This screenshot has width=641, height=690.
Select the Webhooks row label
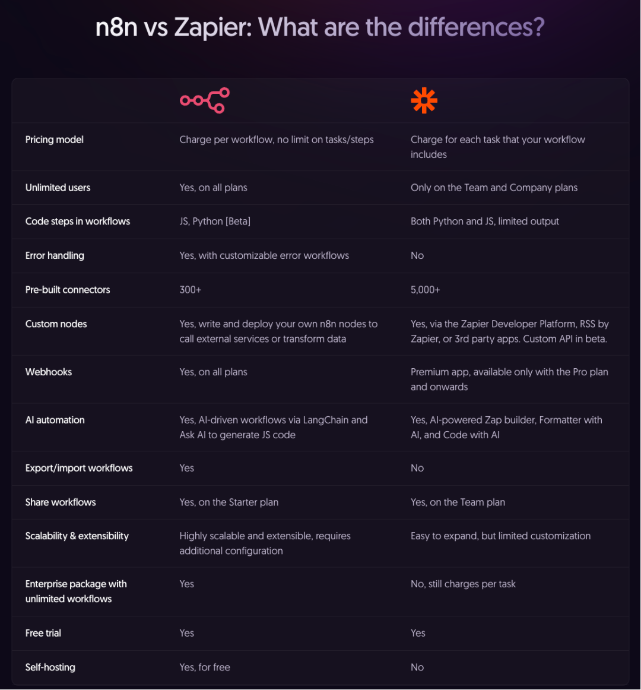pyautogui.click(x=49, y=372)
